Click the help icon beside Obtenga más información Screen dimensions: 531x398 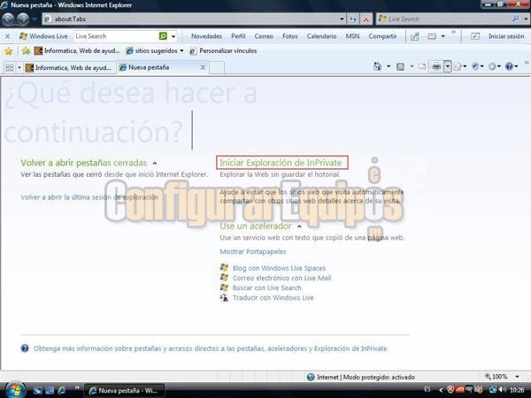coord(25,348)
